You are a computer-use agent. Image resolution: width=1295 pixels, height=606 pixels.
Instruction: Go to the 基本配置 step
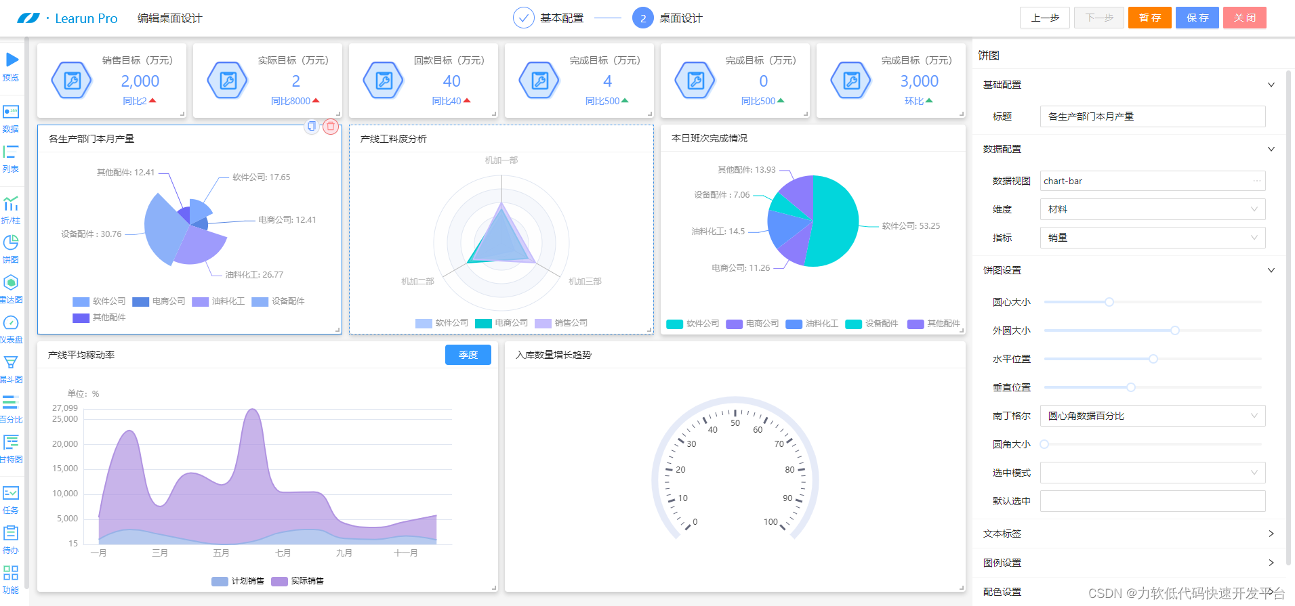click(x=562, y=18)
